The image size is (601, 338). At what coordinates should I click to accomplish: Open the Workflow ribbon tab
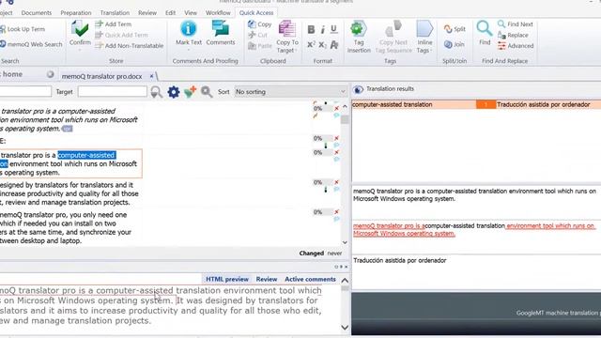click(218, 12)
